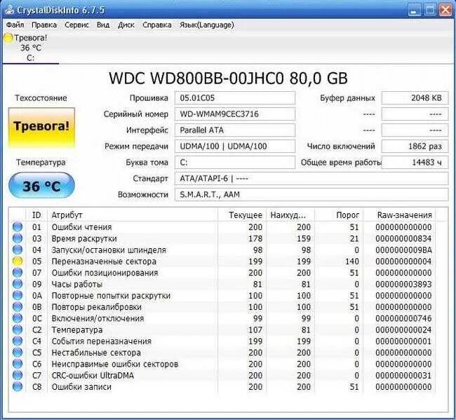Click the status orb for Ошибки записи
Image resolution: width=456 pixels, height=420 pixels.
(x=18, y=387)
